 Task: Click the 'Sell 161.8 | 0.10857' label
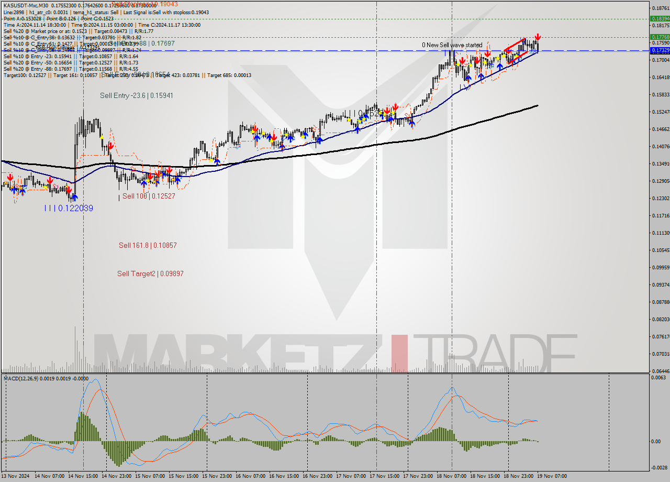pos(148,245)
